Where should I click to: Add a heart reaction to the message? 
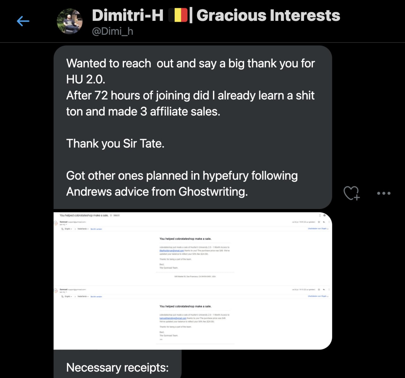pyautogui.click(x=352, y=193)
